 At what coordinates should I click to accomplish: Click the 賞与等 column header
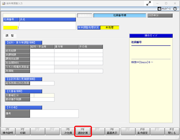[x=66, y=47]
